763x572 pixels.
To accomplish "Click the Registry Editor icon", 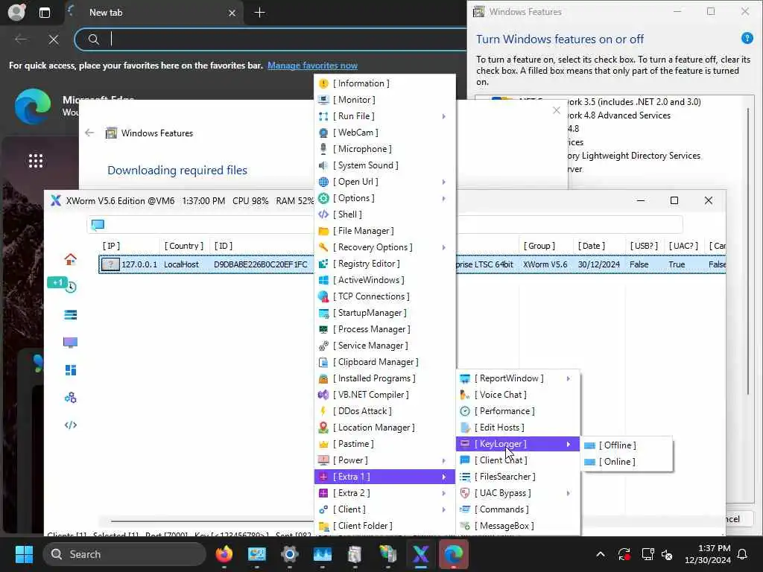I will click(x=323, y=264).
